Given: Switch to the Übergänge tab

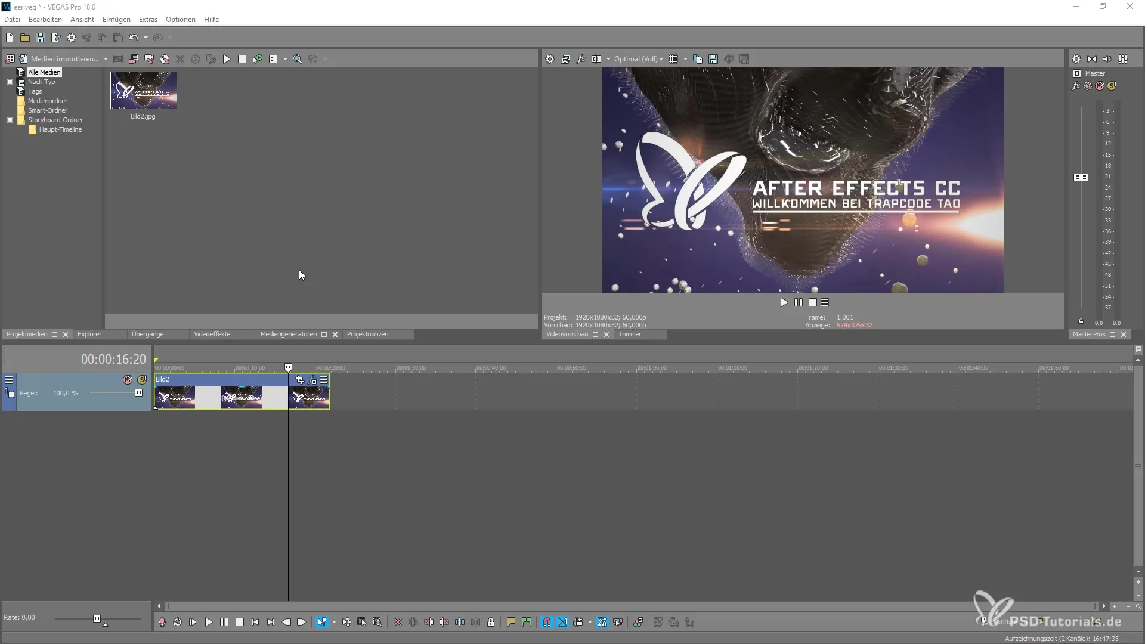Looking at the screenshot, I should pos(147,335).
